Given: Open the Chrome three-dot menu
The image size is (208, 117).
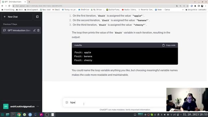Looking at the screenshot, I should [206, 6].
